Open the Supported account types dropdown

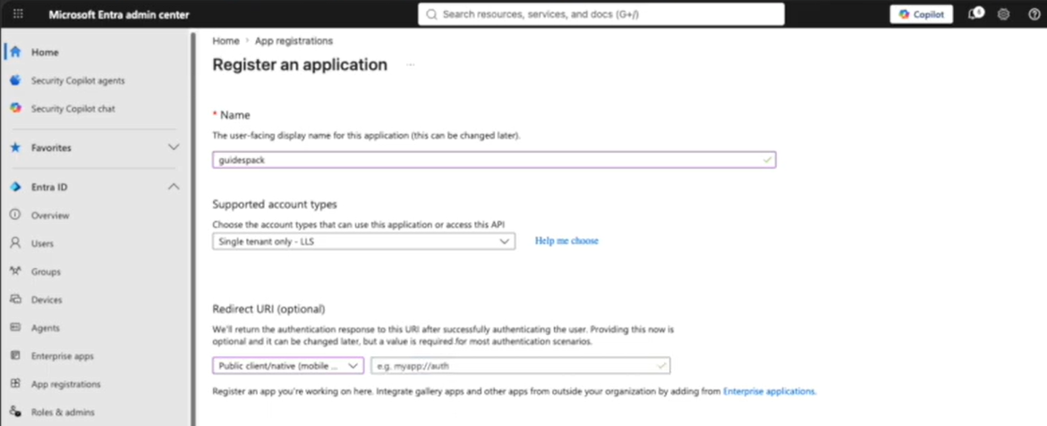364,241
